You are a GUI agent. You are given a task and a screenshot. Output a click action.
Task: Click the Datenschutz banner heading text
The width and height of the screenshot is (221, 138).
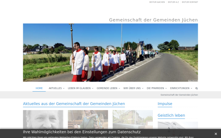click(x=82, y=132)
